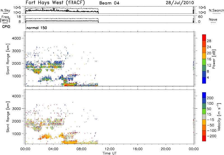Click the "18" frequency tick label

[x=19, y=17]
